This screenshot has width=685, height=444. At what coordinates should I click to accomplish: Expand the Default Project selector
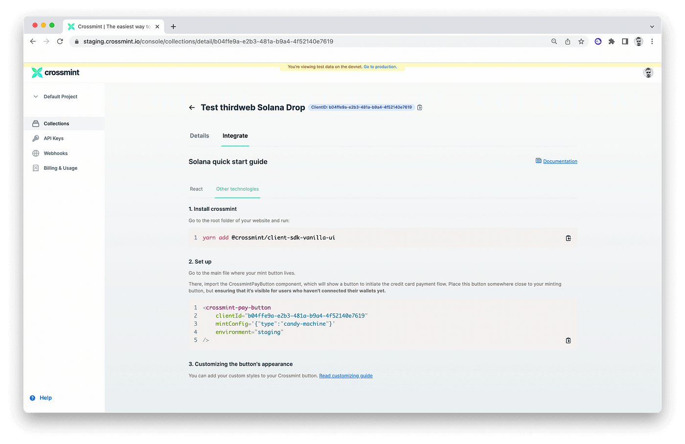[55, 97]
